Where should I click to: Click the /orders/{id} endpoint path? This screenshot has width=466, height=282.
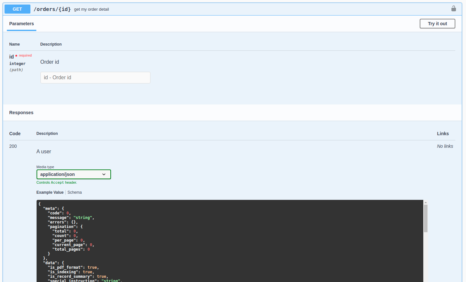click(x=52, y=9)
